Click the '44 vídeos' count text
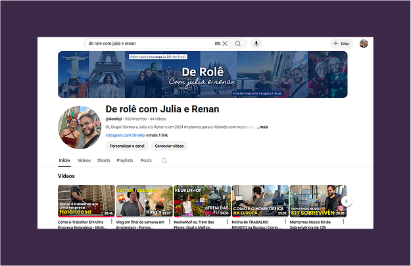 [158, 119]
